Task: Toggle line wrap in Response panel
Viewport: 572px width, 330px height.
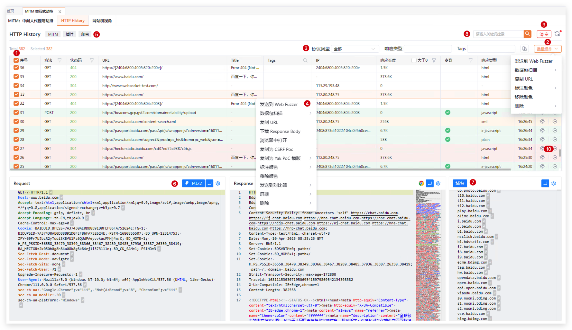Action: (429, 183)
